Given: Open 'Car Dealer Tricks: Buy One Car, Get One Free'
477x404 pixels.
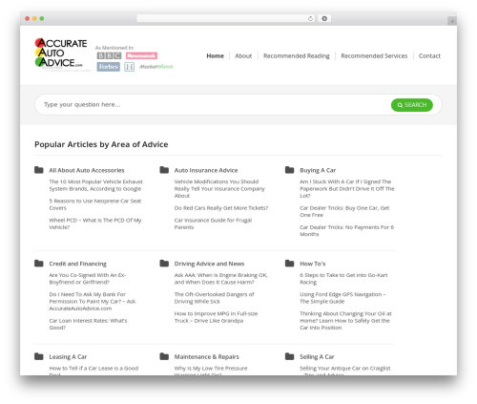Looking at the screenshot, I should [x=344, y=211].
